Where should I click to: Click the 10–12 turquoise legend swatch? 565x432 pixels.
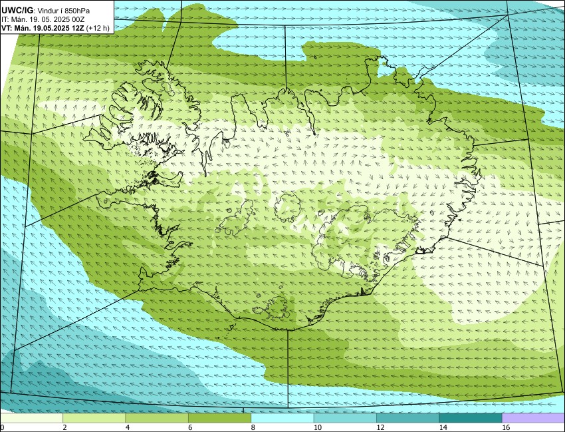click(345, 418)
